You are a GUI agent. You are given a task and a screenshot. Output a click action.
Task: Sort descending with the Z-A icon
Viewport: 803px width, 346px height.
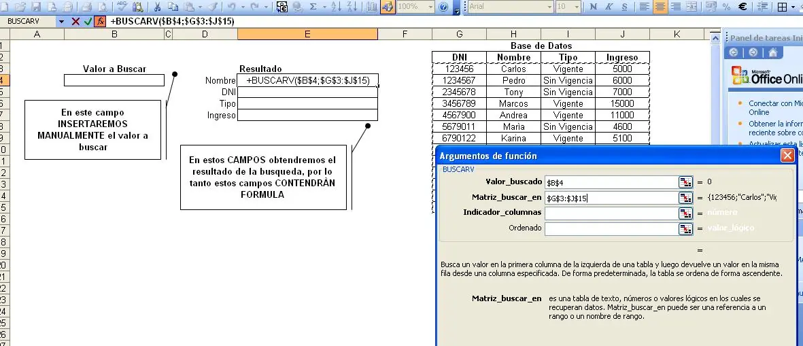[x=352, y=7]
